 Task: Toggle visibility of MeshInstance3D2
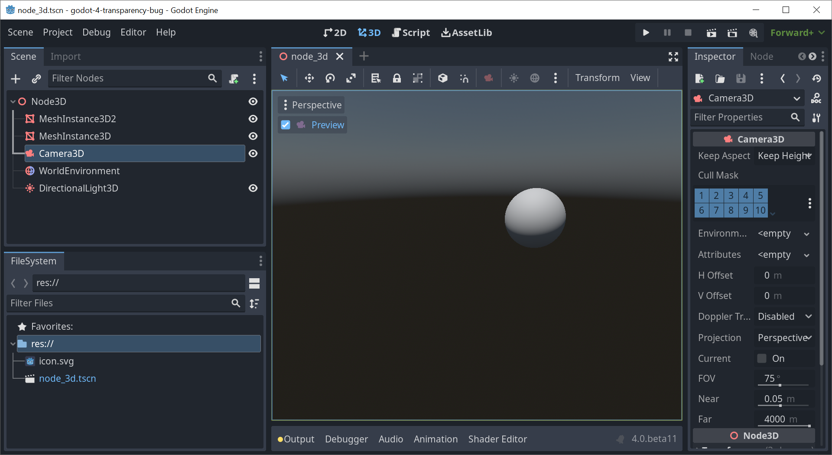(253, 119)
